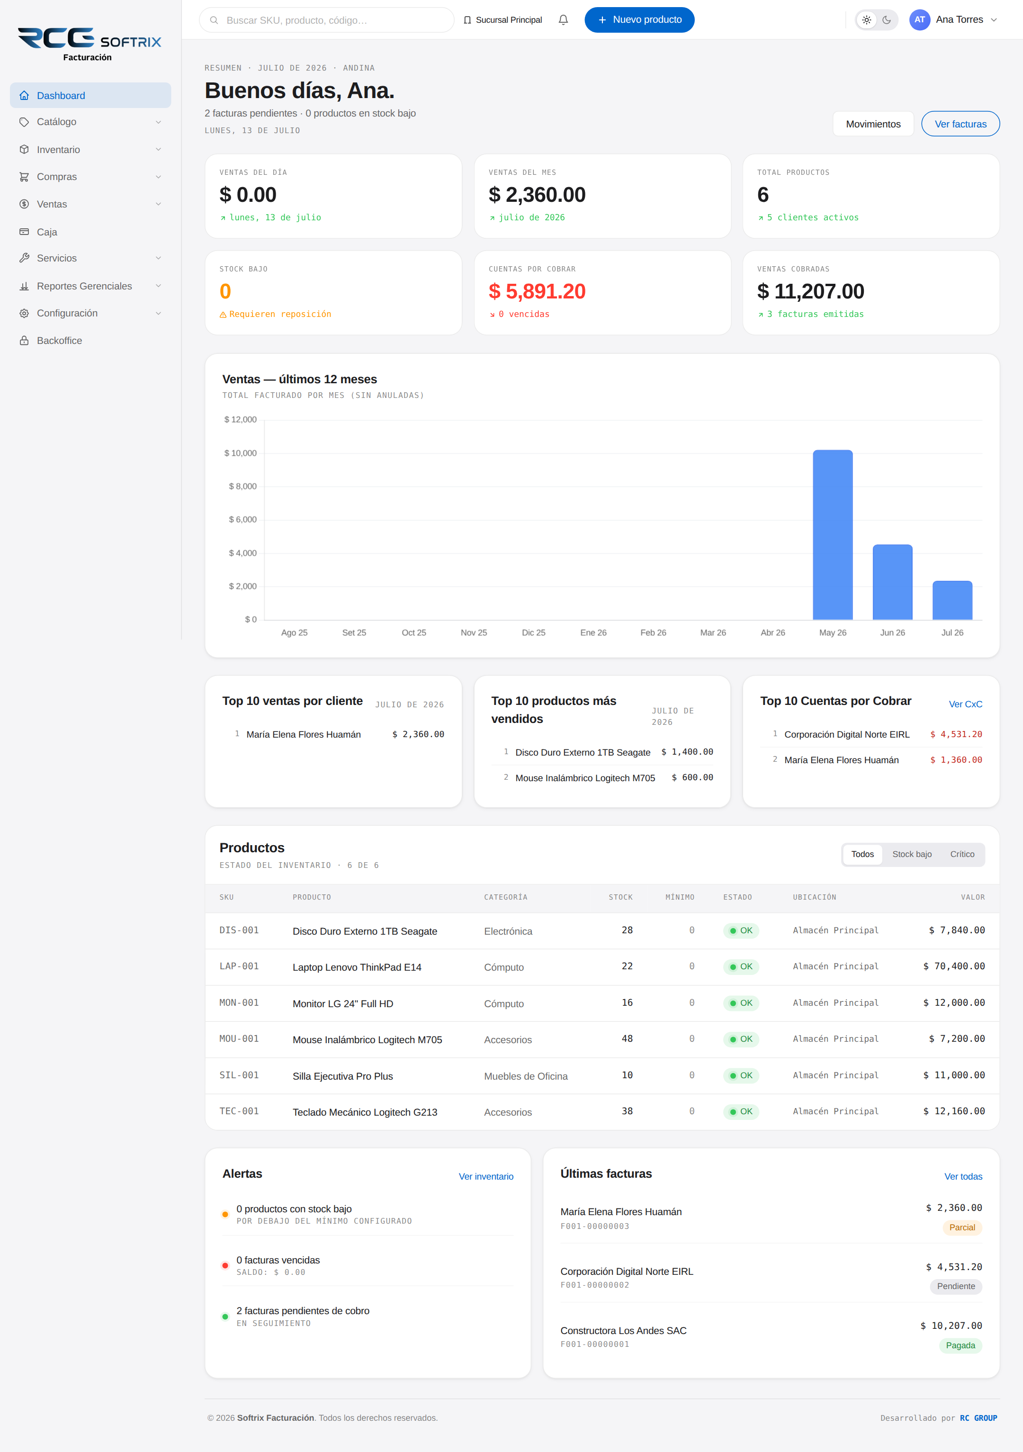Expand the Inventario menu chevron
Screen dimensions: 1023x1452
158,149
